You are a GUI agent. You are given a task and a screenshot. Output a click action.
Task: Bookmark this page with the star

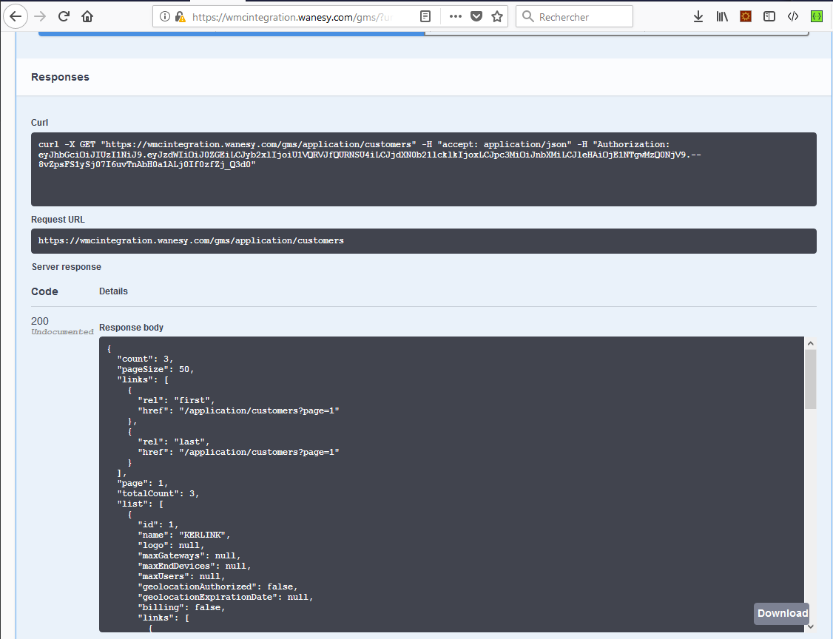pos(497,16)
